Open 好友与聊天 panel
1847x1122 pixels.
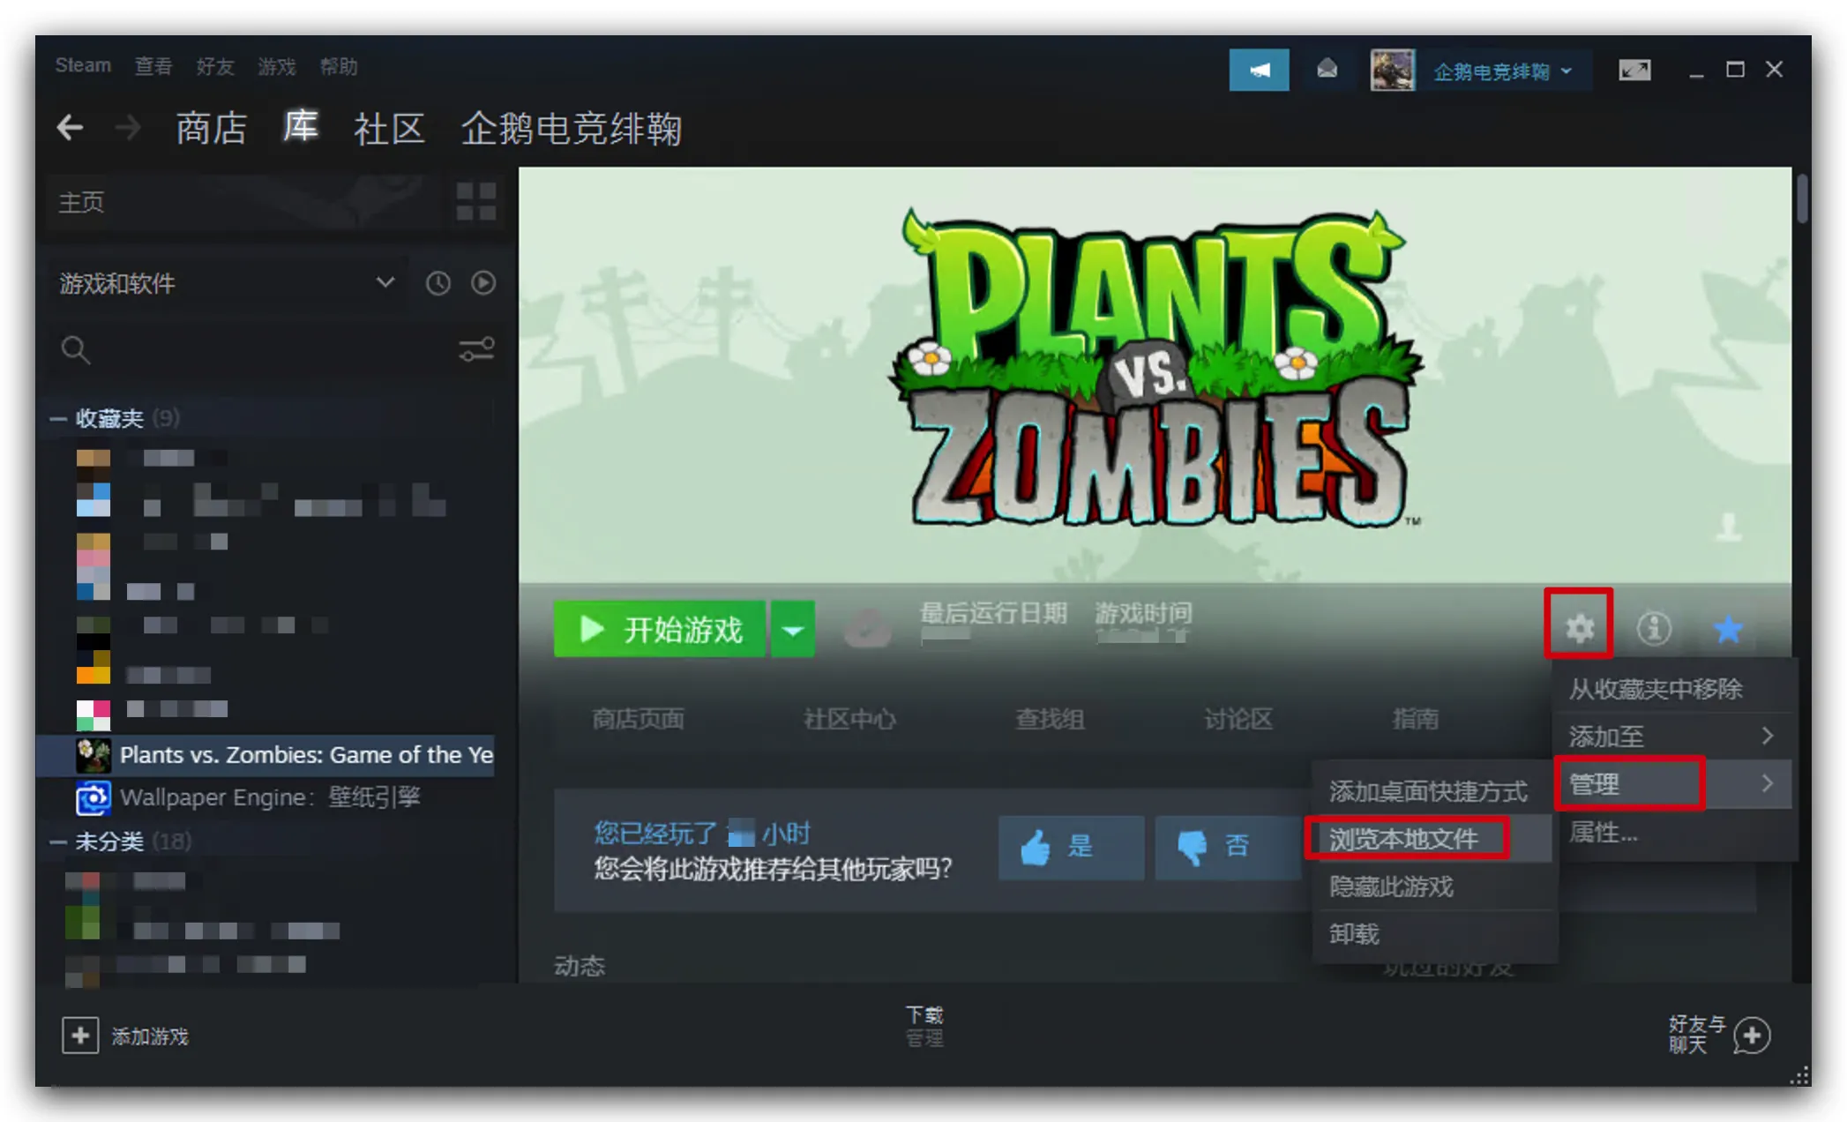pyautogui.click(x=1719, y=1035)
